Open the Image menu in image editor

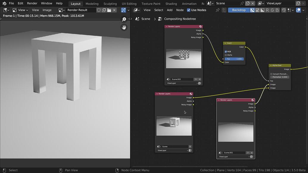point(47,10)
